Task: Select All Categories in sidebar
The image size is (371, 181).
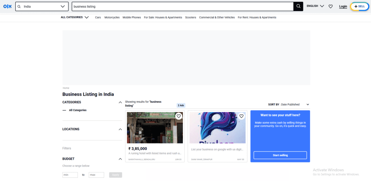Action: click(78, 110)
